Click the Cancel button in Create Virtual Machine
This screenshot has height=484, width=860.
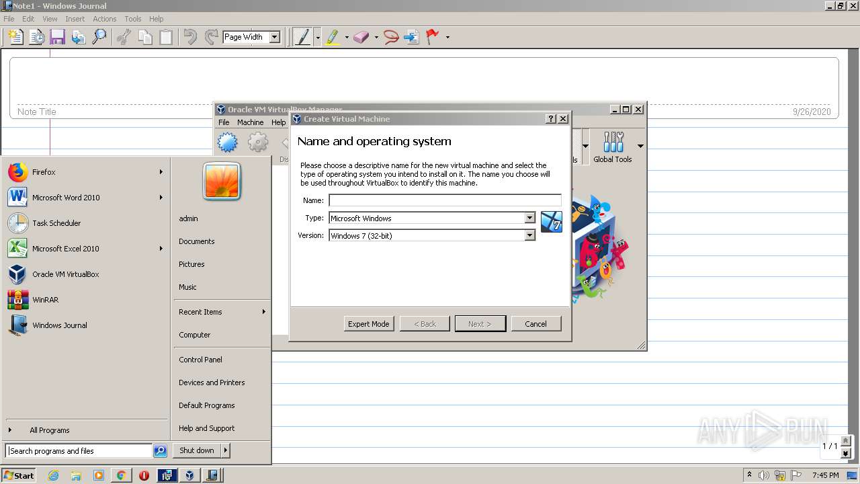click(535, 324)
